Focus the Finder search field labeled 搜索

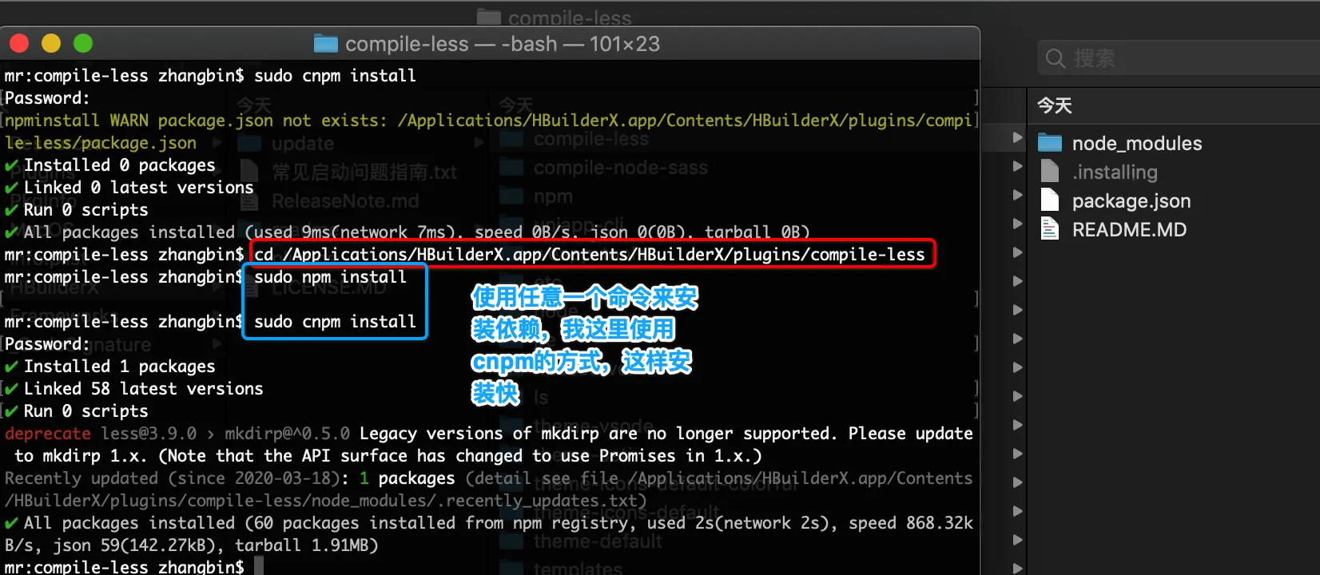pyautogui.click(x=1179, y=58)
